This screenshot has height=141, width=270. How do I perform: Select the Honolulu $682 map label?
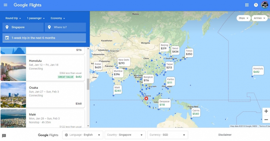pos(258,70)
